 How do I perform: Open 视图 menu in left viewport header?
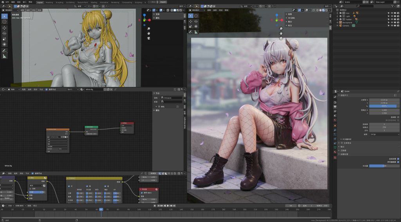22,10
